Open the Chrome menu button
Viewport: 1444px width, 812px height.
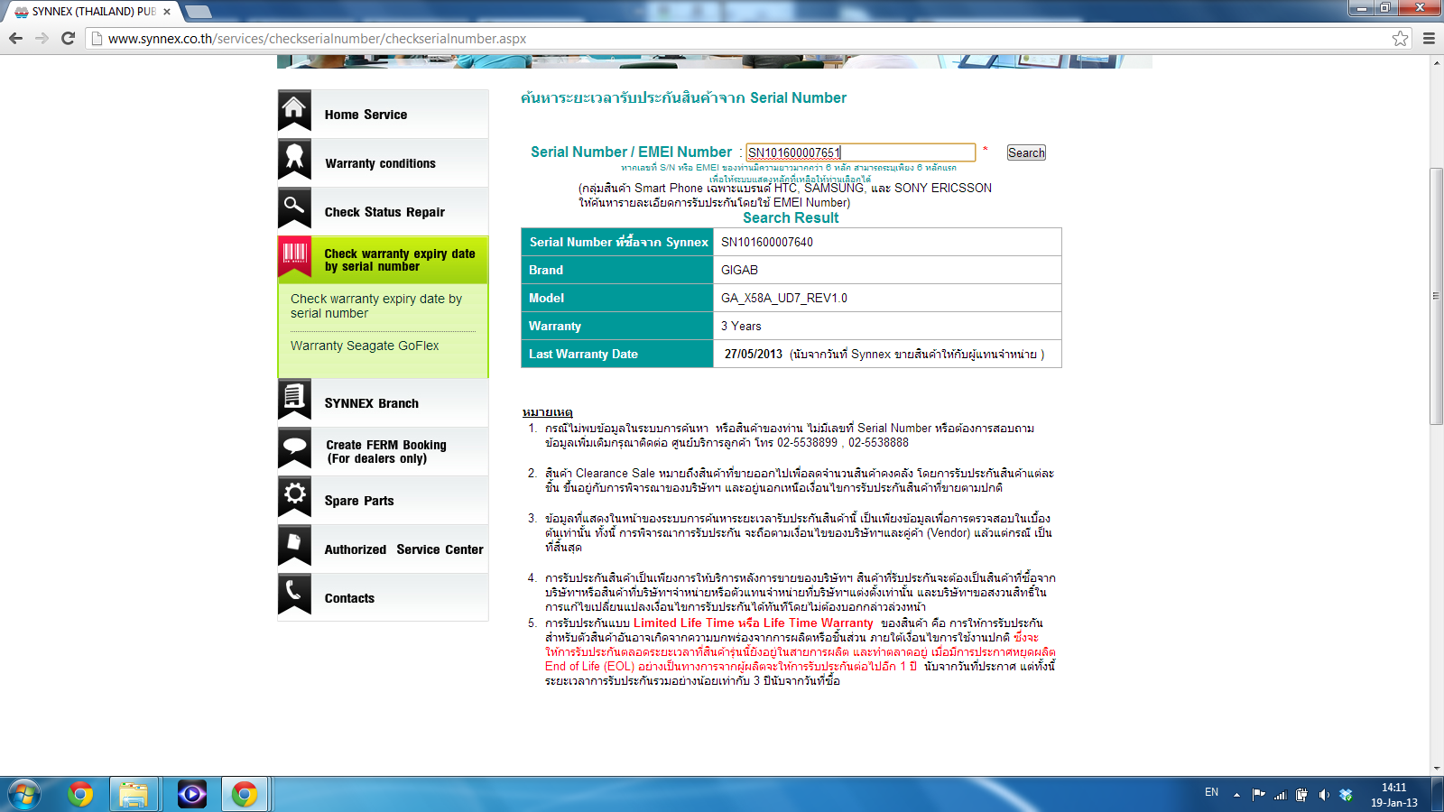point(1429,38)
